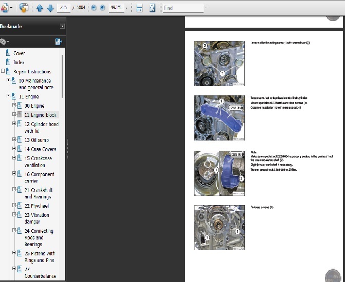Expand 23 Vibration damper node

tap(14, 214)
